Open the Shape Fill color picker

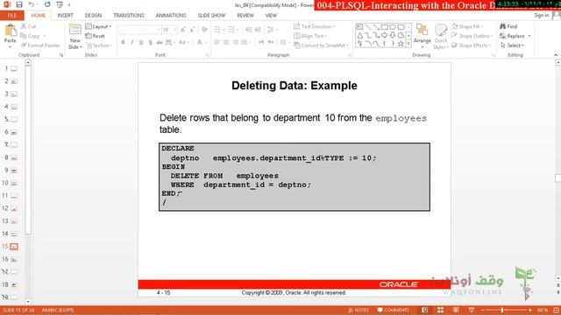coord(467,26)
